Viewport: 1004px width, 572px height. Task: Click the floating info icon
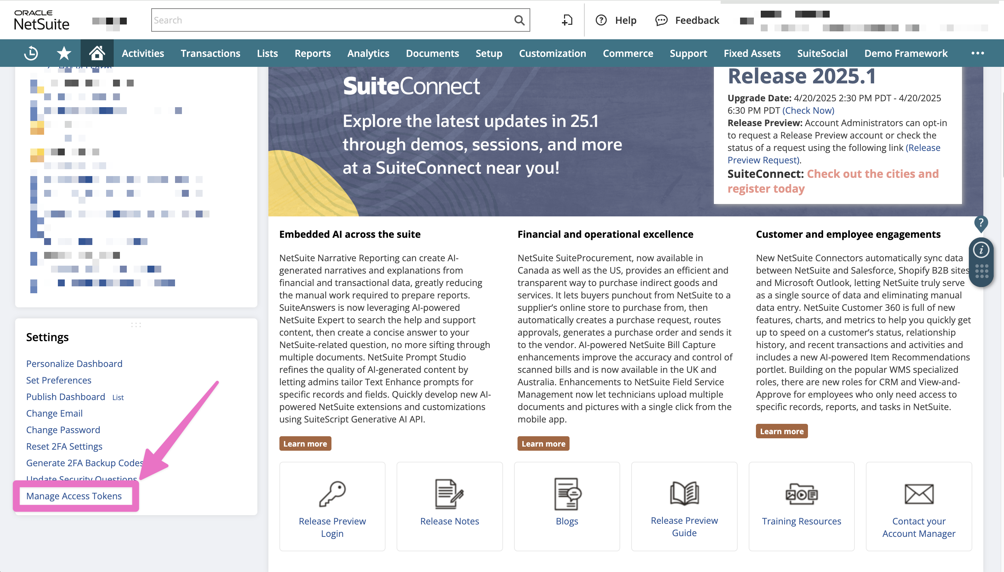pyautogui.click(x=981, y=250)
